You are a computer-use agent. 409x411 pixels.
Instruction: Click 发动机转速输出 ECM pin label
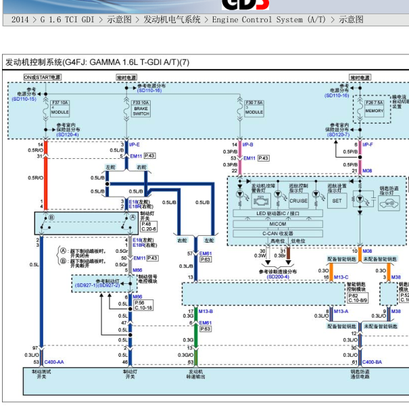[x=196, y=374]
